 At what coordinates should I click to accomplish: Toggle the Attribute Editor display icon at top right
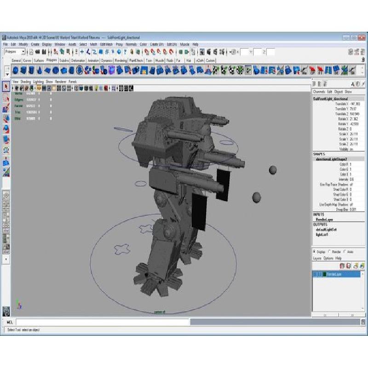pyautogui.click(x=351, y=52)
